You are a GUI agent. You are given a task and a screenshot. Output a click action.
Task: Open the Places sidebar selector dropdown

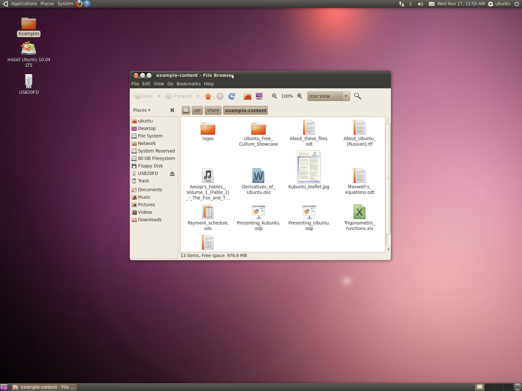coord(142,110)
